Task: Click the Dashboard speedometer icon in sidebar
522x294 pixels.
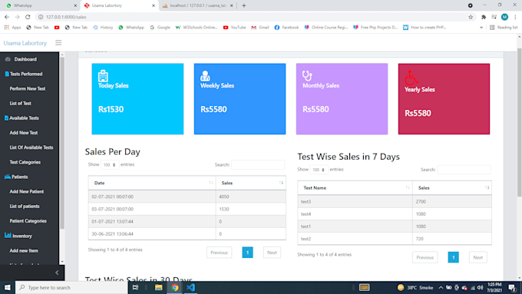Action: tap(8, 59)
